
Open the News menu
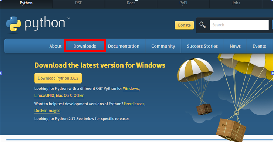[x=235, y=46]
